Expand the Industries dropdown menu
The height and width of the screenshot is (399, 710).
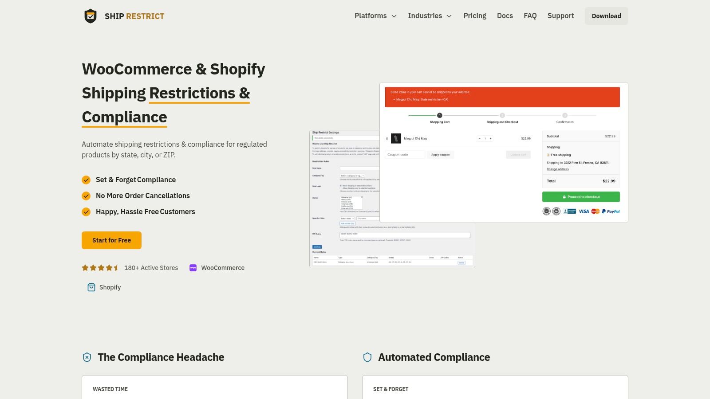[x=430, y=16]
